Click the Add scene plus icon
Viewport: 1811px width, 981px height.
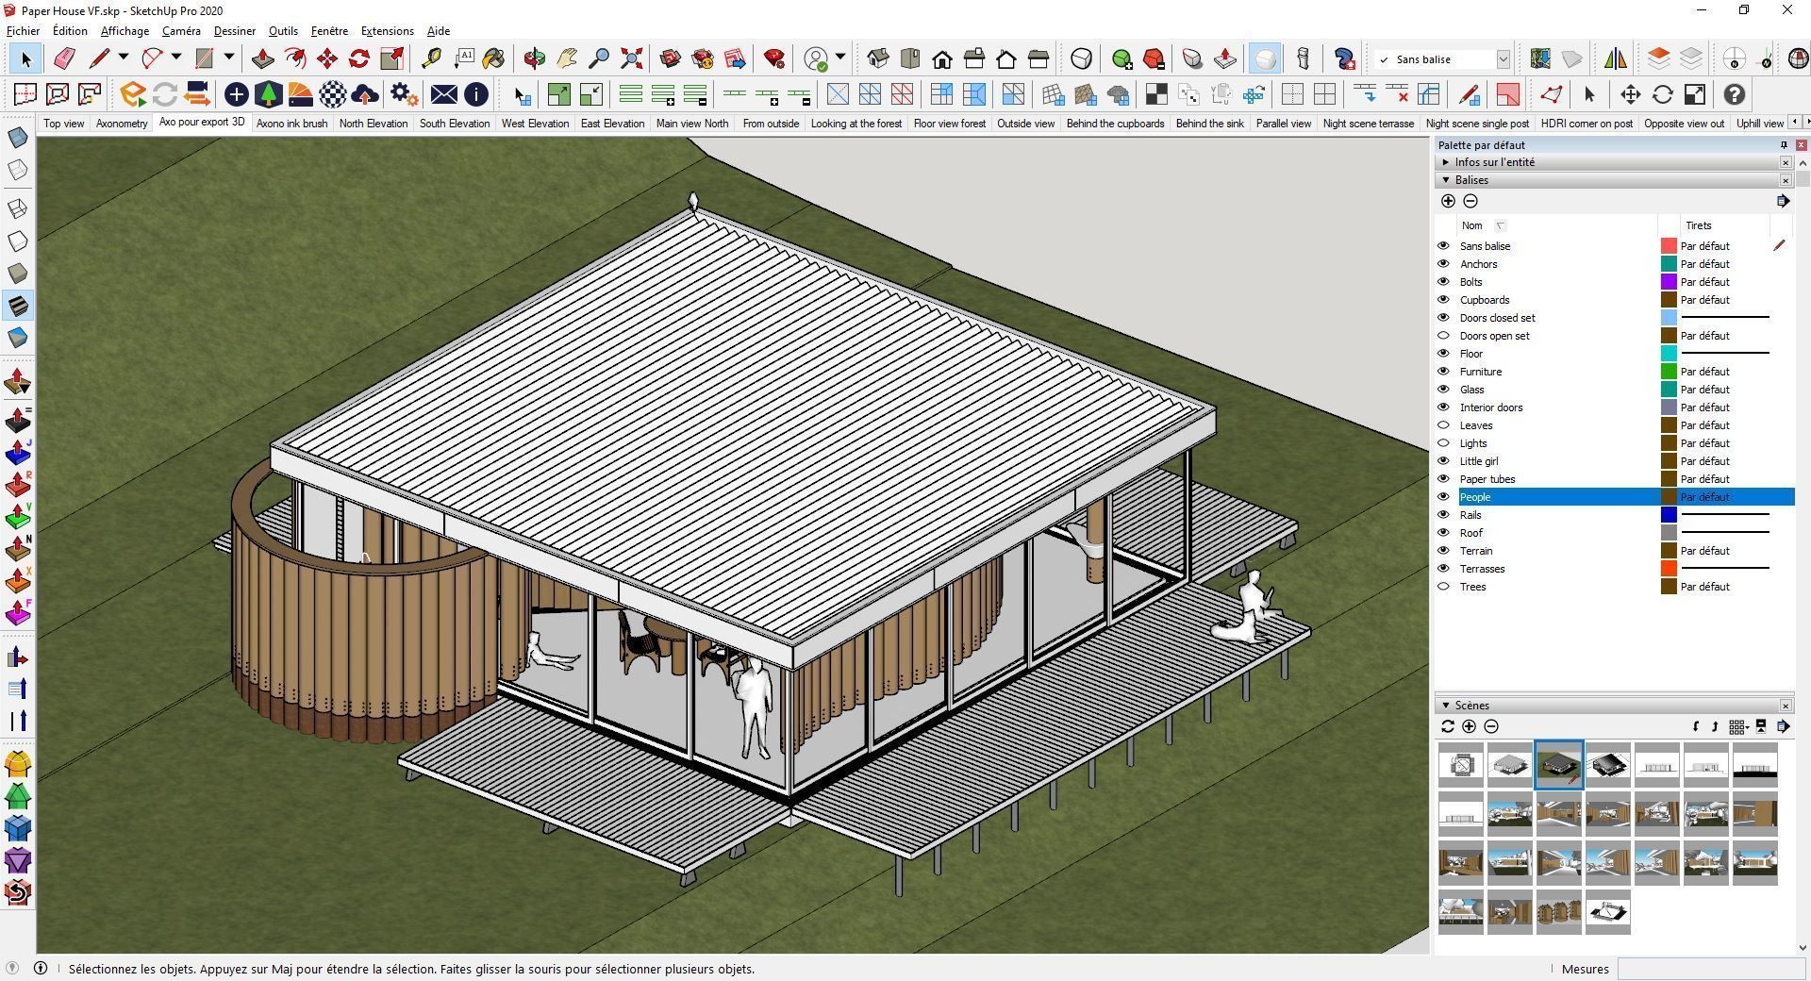pos(1470,726)
